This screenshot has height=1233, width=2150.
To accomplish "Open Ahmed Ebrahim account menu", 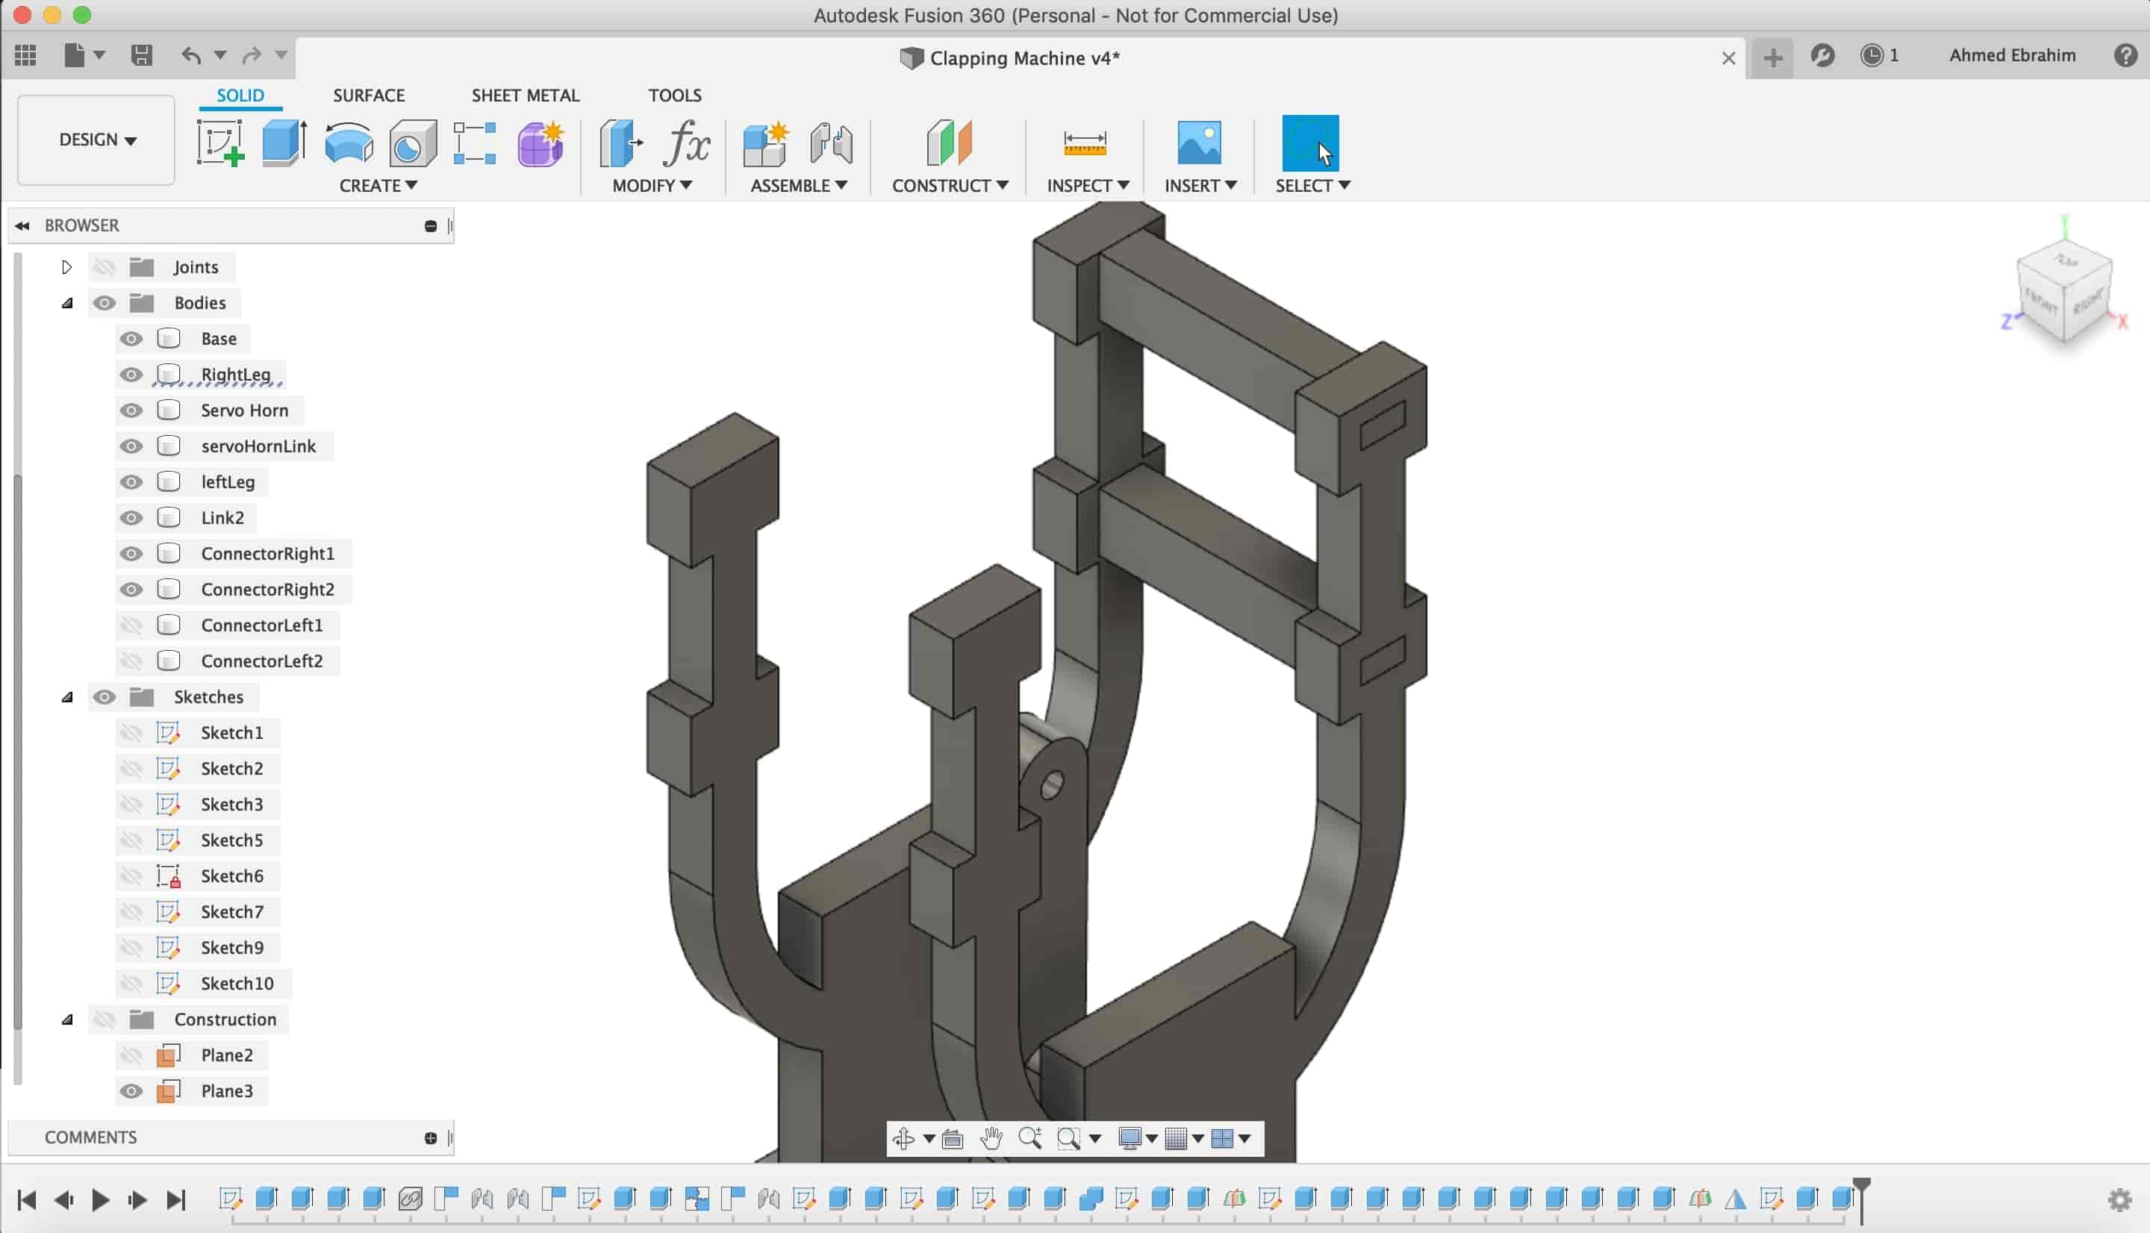I will [x=2012, y=56].
